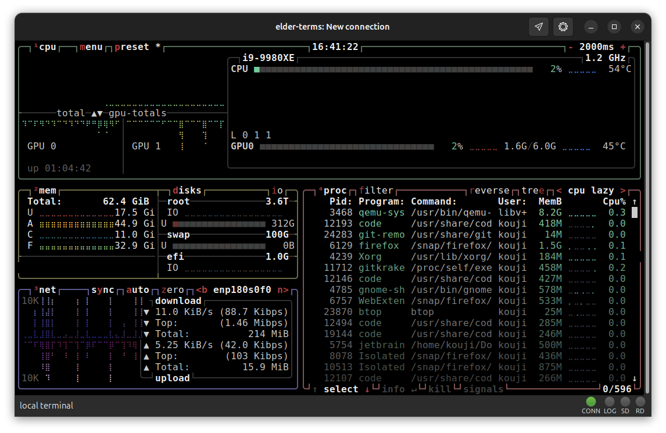
Task: Toggle io mode in disks panel
Action: [277, 191]
